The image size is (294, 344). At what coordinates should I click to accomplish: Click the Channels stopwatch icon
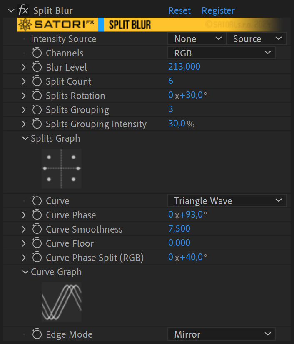(37, 53)
